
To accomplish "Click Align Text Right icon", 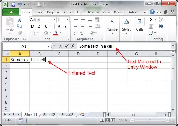I will point(90,26).
